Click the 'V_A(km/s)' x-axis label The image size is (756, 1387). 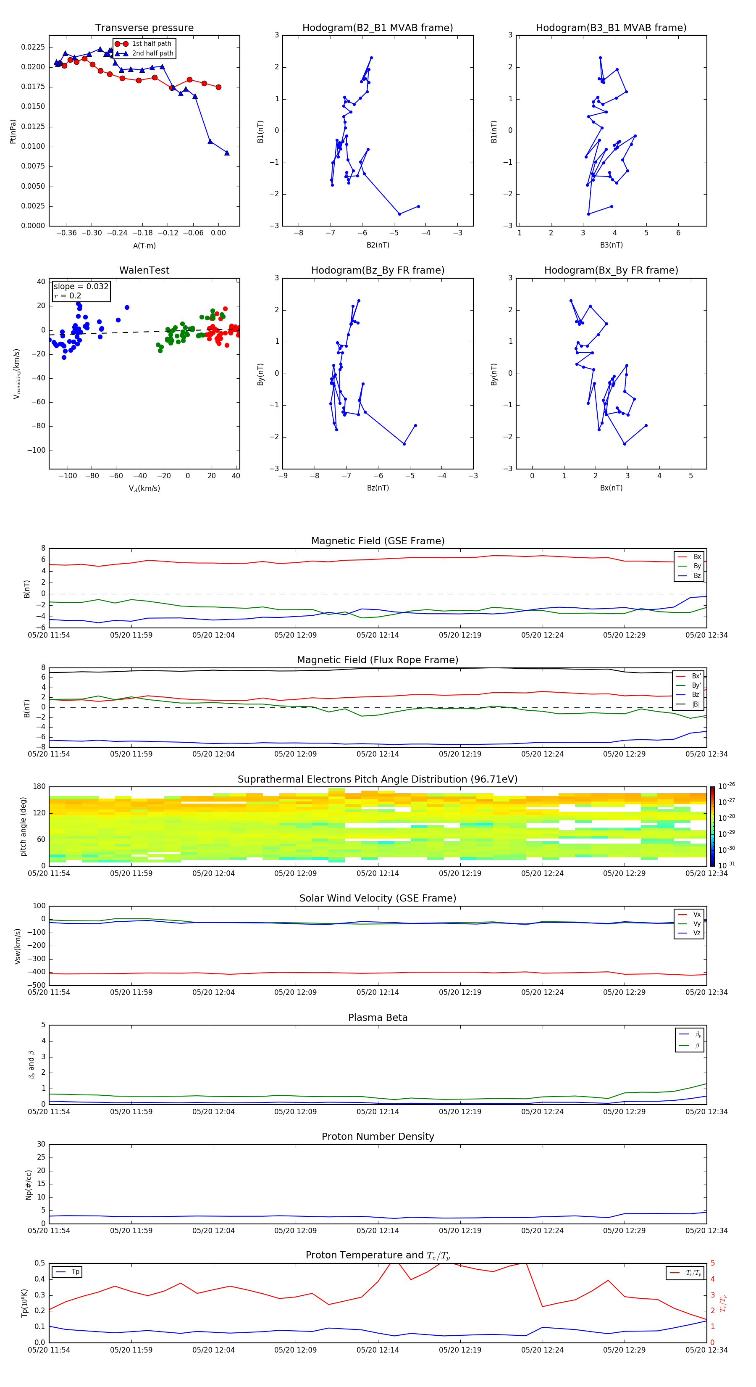point(144,488)
